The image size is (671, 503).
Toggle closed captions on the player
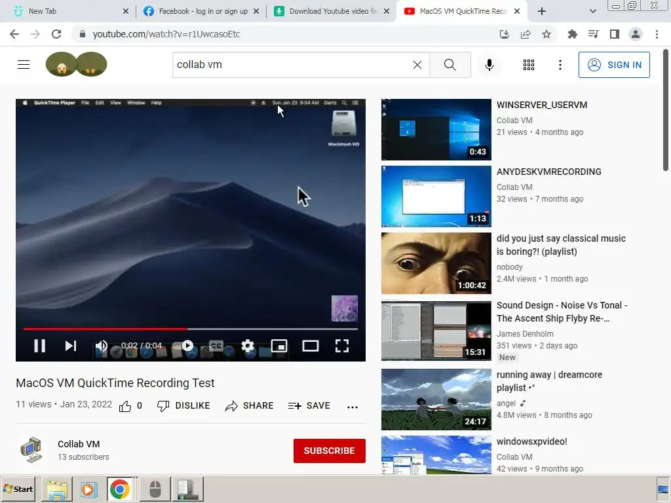[x=216, y=346]
